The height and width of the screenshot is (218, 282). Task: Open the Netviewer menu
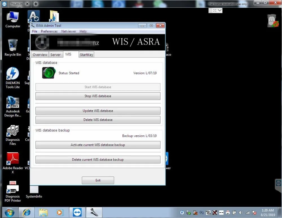tap(69, 31)
